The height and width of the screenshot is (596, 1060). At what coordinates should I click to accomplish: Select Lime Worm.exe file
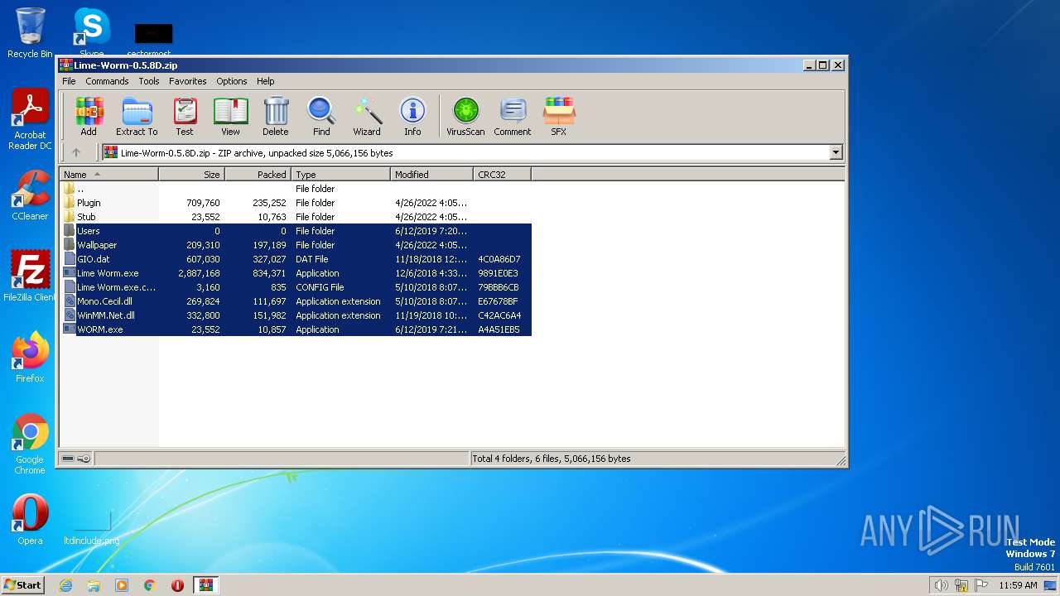296,273
